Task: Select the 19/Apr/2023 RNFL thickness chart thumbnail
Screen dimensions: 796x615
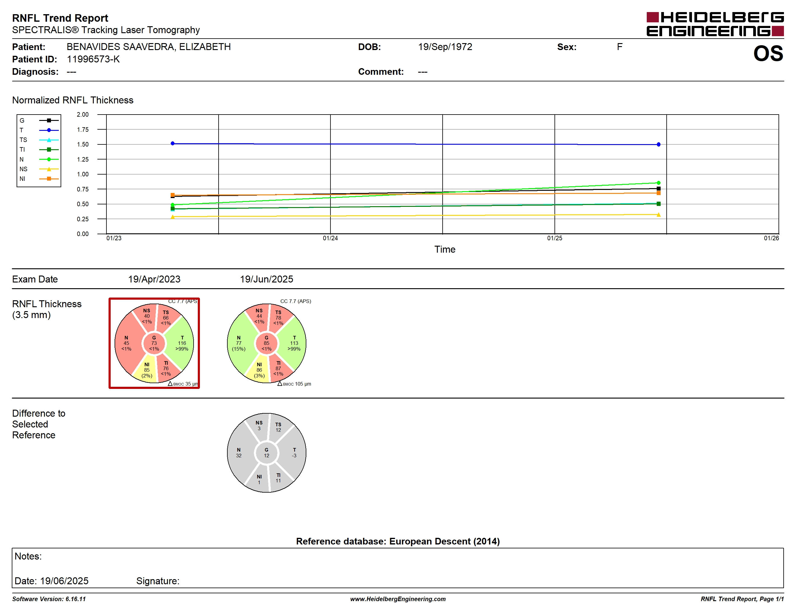Action: click(x=154, y=343)
